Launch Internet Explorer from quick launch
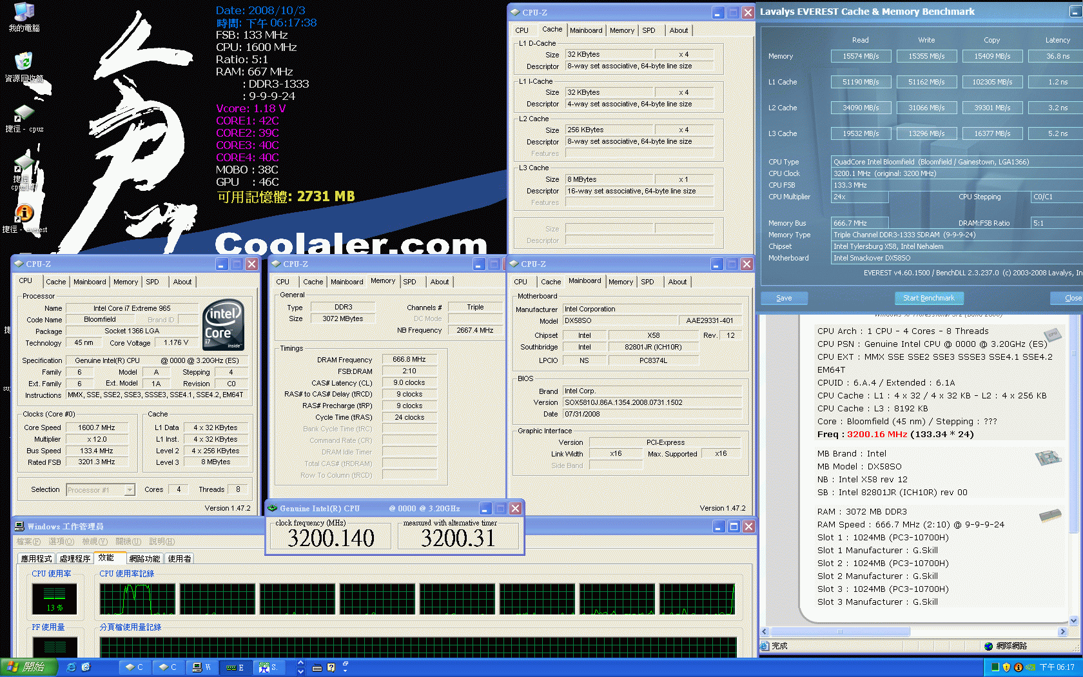The width and height of the screenshot is (1083, 677). [x=71, y=667]
